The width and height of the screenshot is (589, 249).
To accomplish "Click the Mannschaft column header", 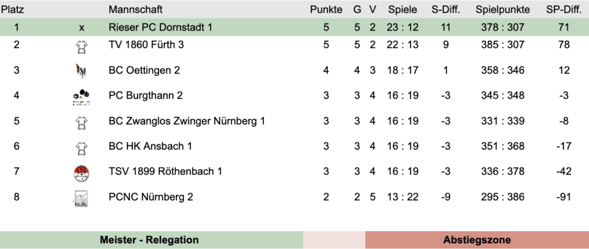I will point(136,10).
